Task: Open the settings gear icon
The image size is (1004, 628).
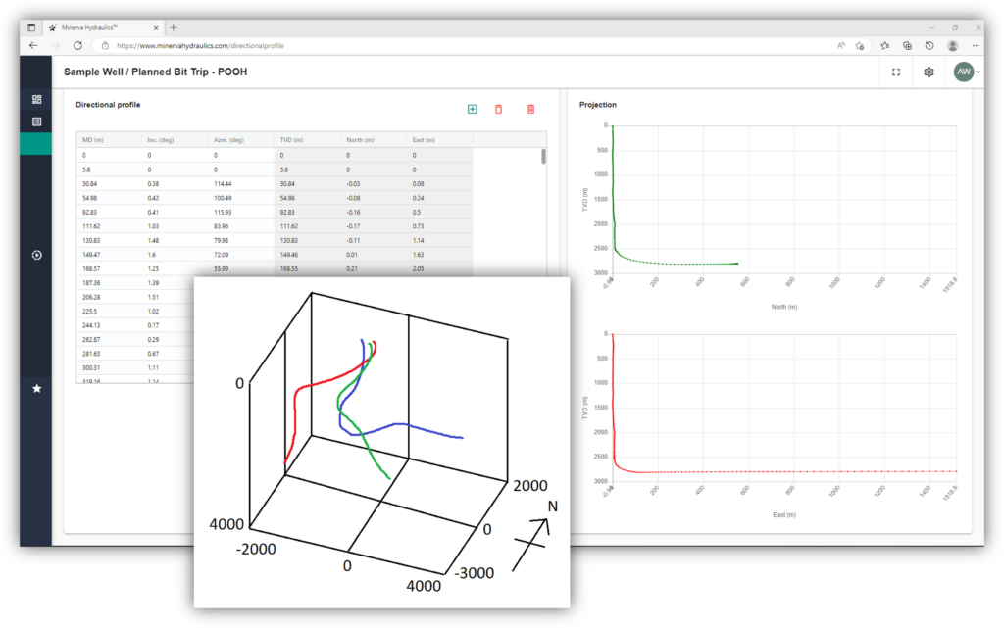Action: click(929, 72)
